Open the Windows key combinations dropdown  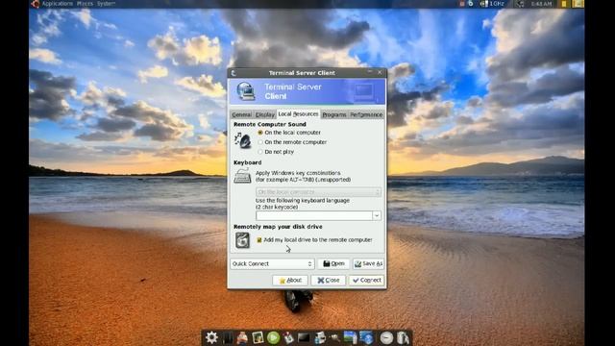tap(318, 192)
